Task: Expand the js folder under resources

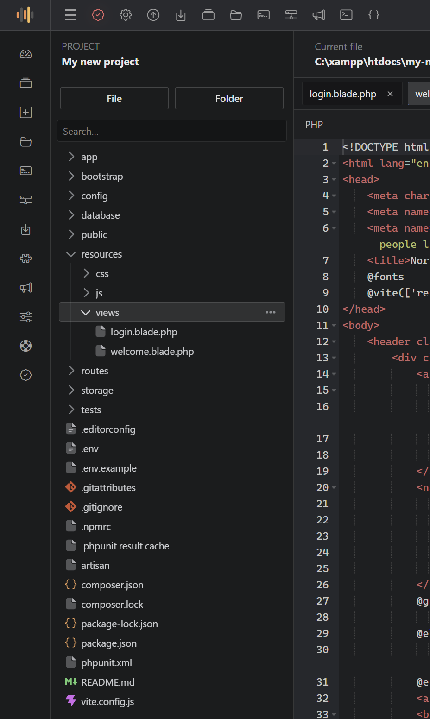Action: (x=86, y=293)
